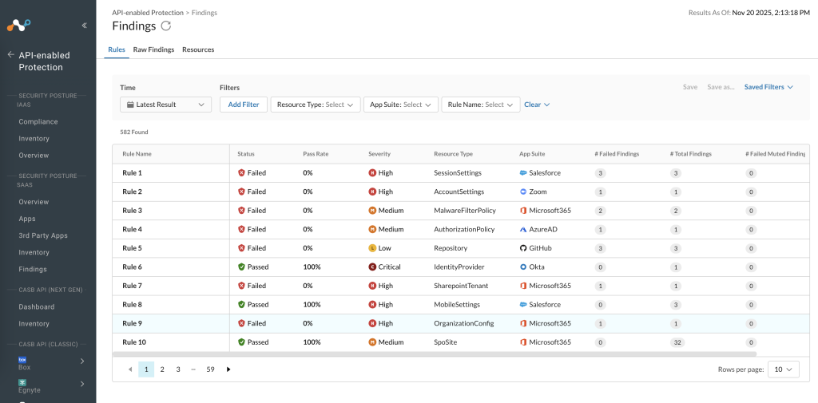
Task: Refresh findings using the reload icon
Action: 165,26
